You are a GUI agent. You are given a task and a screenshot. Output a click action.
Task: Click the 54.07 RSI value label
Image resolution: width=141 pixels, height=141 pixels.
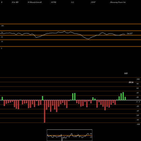pyautogui.click(x=130, y=34)
